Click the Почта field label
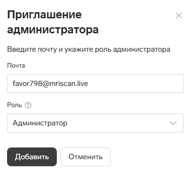192x178 pixels. [x=16, y=66]
